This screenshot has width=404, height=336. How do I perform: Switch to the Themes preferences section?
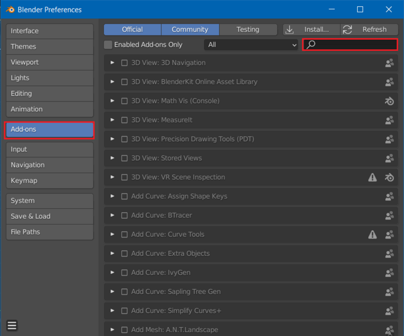(x=49, y=46)
